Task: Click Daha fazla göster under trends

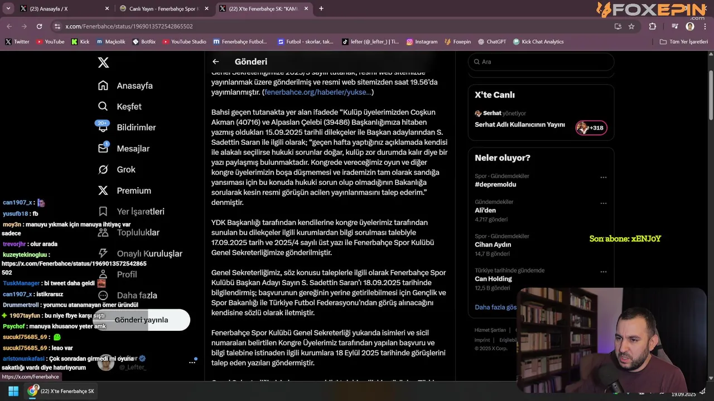Action: (x=495, y=307)
